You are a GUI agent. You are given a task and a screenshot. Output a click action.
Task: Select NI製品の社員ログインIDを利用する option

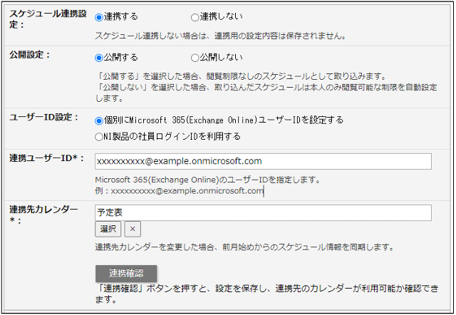(99, 137)
